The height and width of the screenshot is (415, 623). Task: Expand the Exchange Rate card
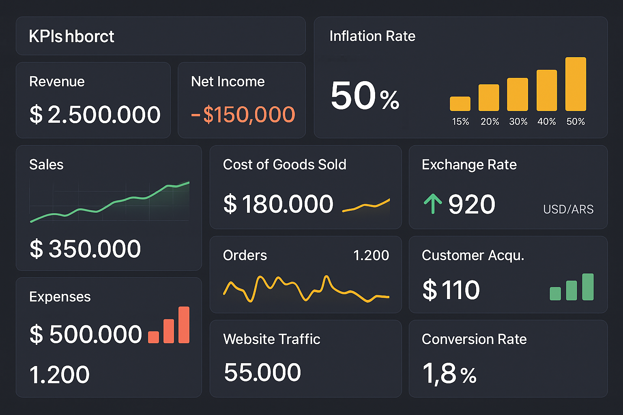508,187
